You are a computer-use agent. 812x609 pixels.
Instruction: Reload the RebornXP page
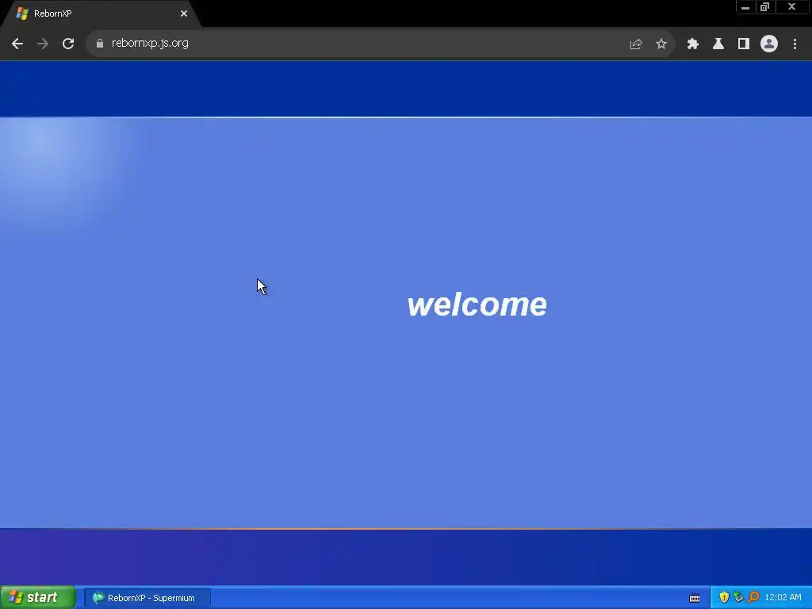[x=68, y=44]
